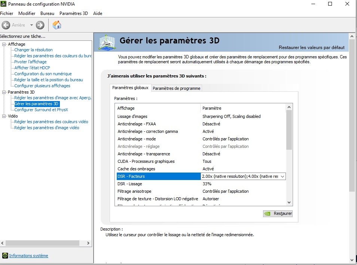Click the NVIDIA title bar app icon
Screen dimensions: 357x265
click(3, 4)
